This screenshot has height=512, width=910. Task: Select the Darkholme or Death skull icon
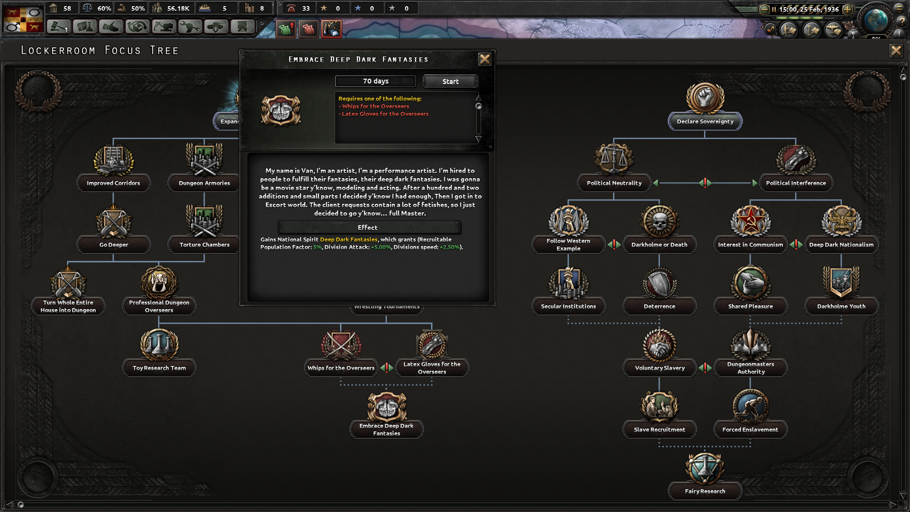click(x=659, y=221)
